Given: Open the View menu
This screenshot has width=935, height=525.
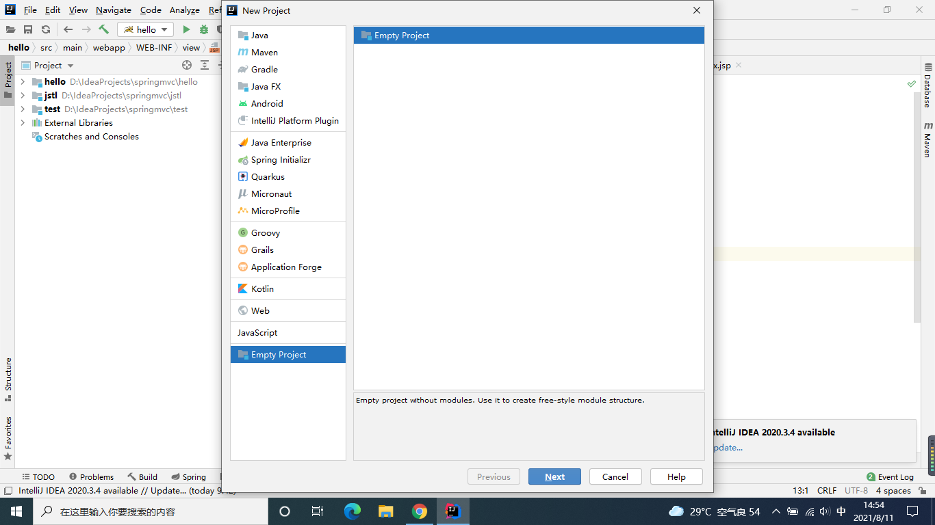Looking at the screenshot, I should (78, 10).
